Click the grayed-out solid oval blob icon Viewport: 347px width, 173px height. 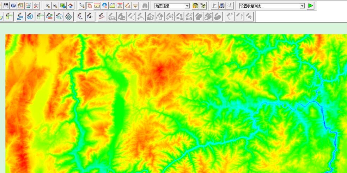pyautogui.click(x=218, y=17)
